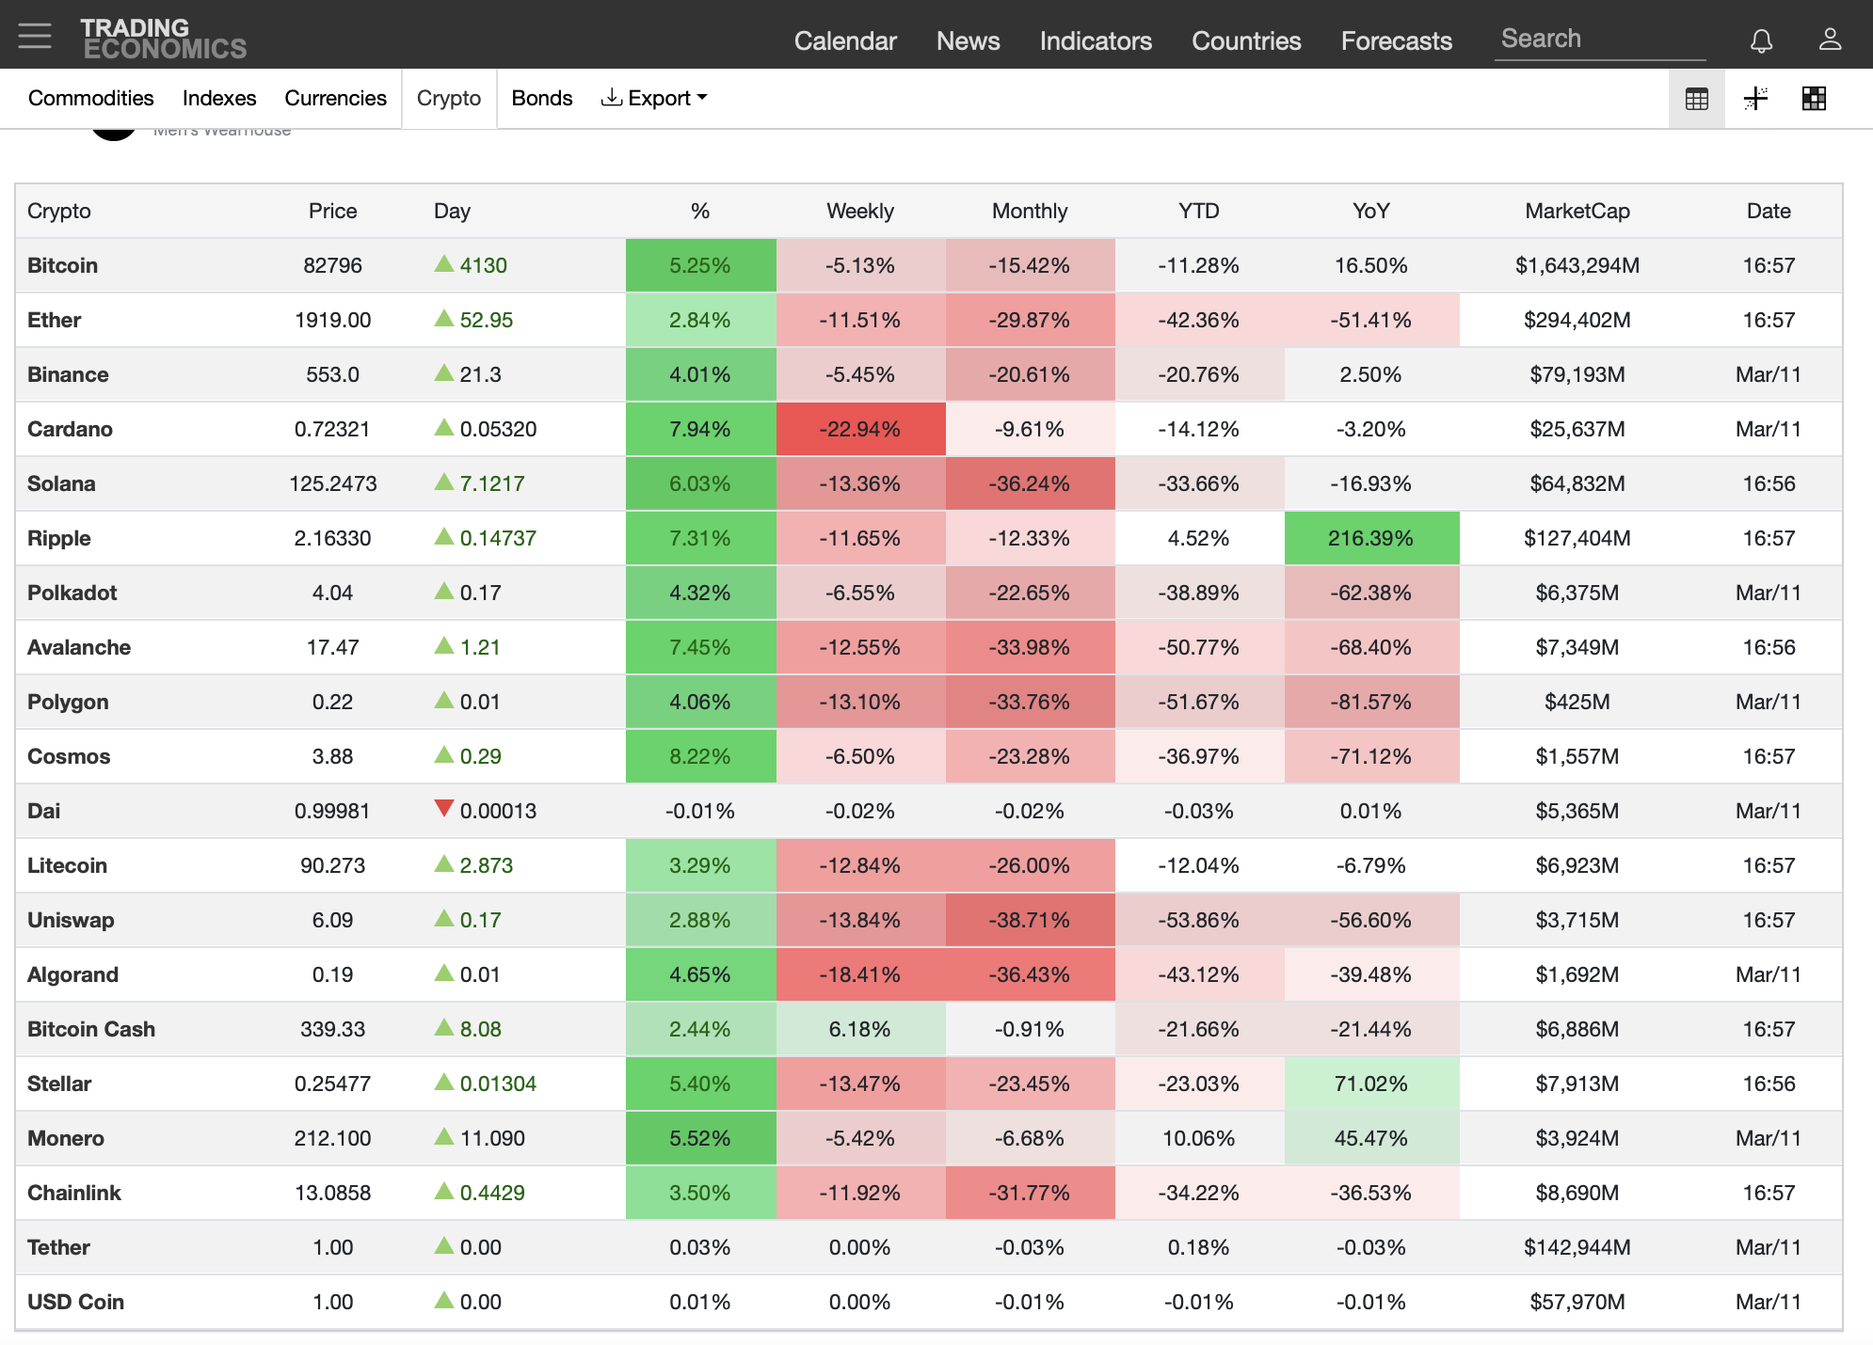The width and height of the screenshot is (1873, 1345).
Task: Open the Polygon link
Action: point(68,702)
